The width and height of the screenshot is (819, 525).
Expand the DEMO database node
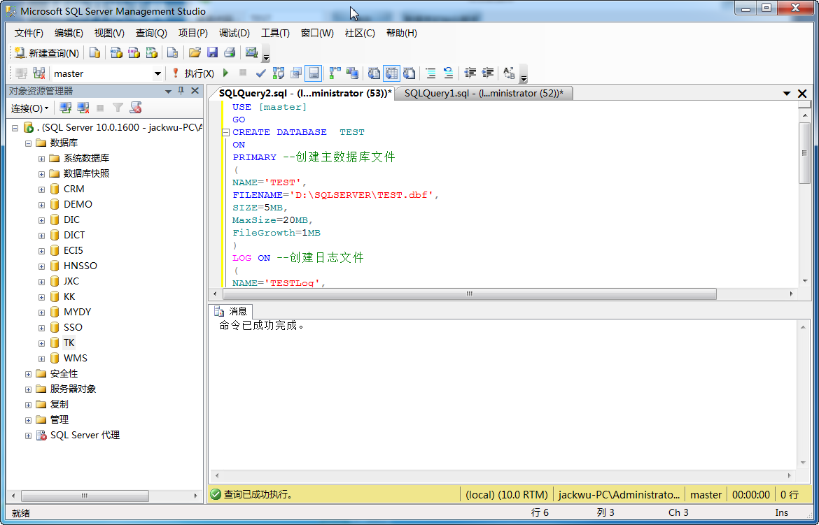(41, 205)
